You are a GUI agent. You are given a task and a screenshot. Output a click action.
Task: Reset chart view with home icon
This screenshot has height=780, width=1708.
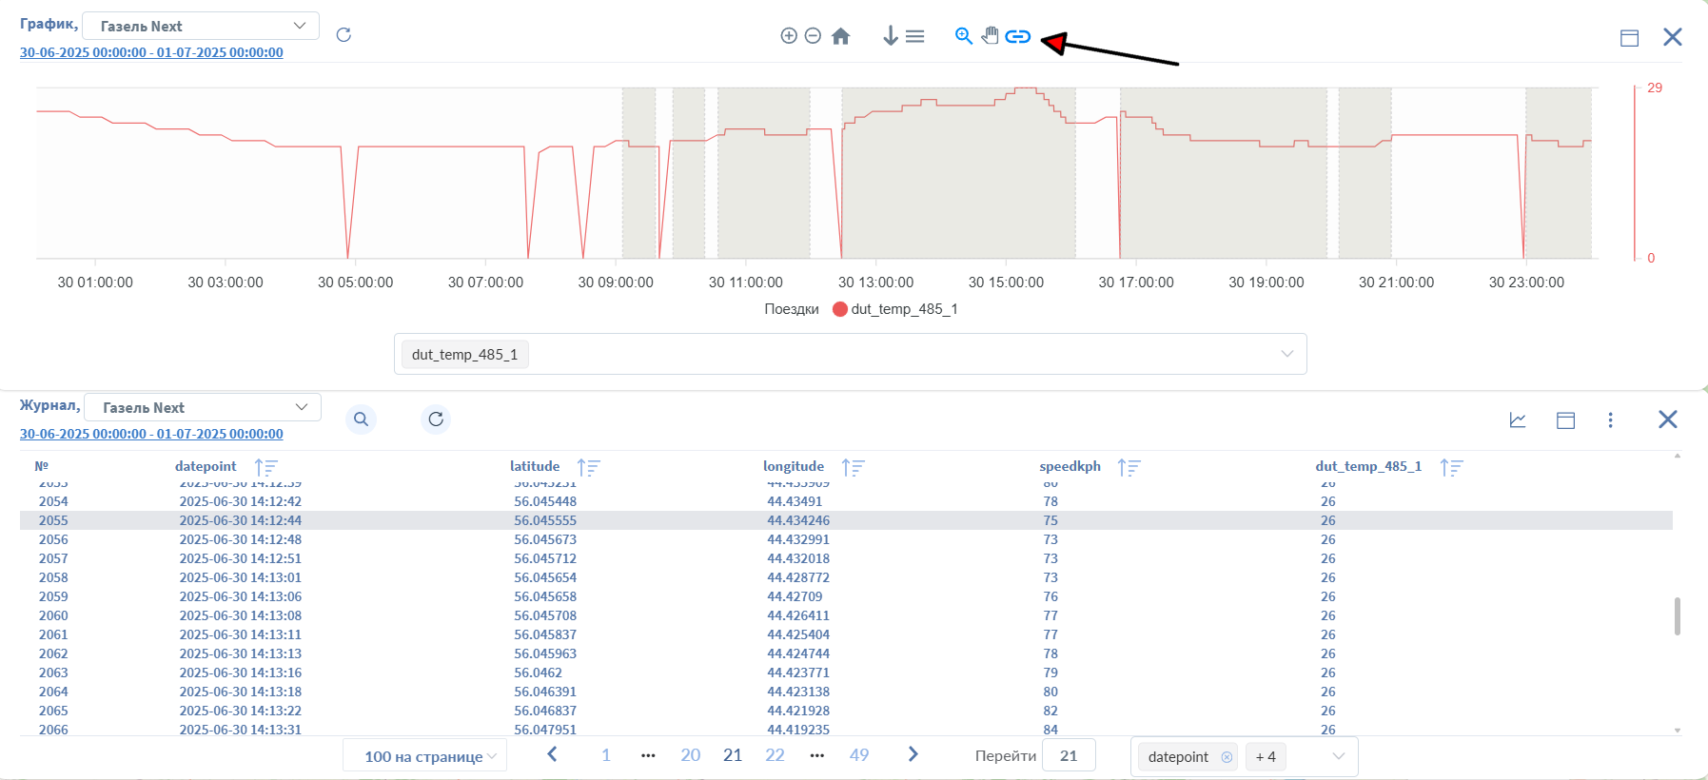tap(840, 36)
